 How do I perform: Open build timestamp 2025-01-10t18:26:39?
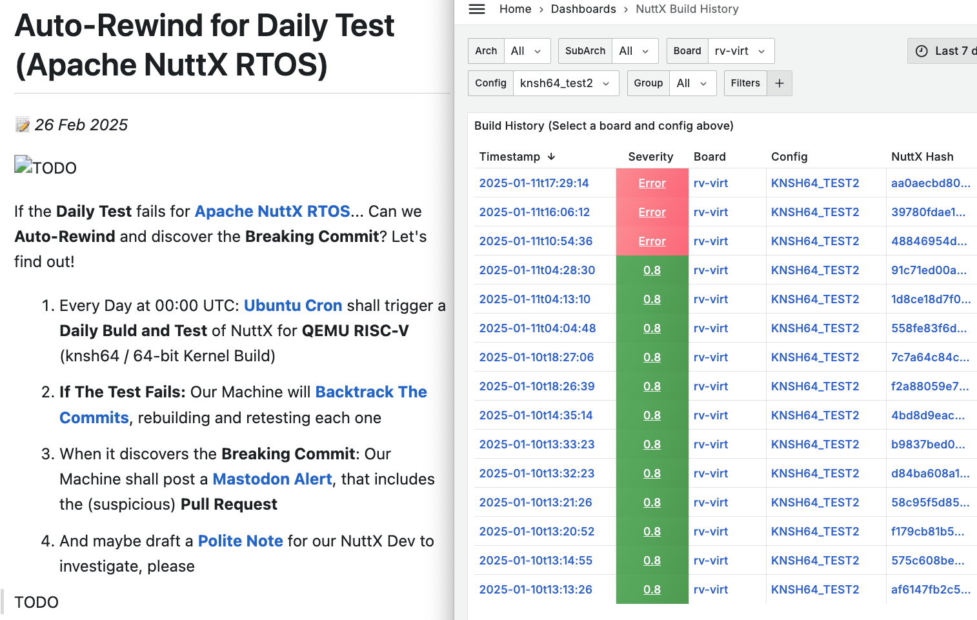click(x=537, y=386)
